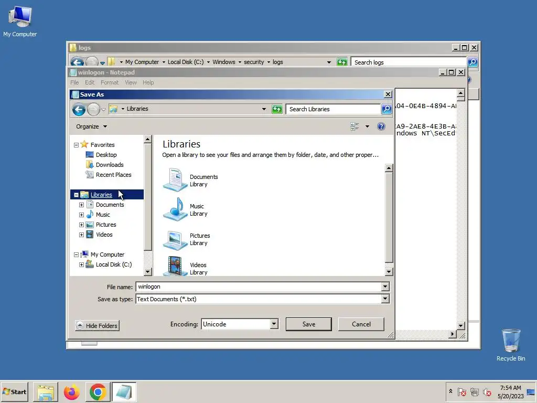Click the Action Center flag tray icon
Image resolution: width=537 pixels, height=403 pixels.
click(461, 391)
